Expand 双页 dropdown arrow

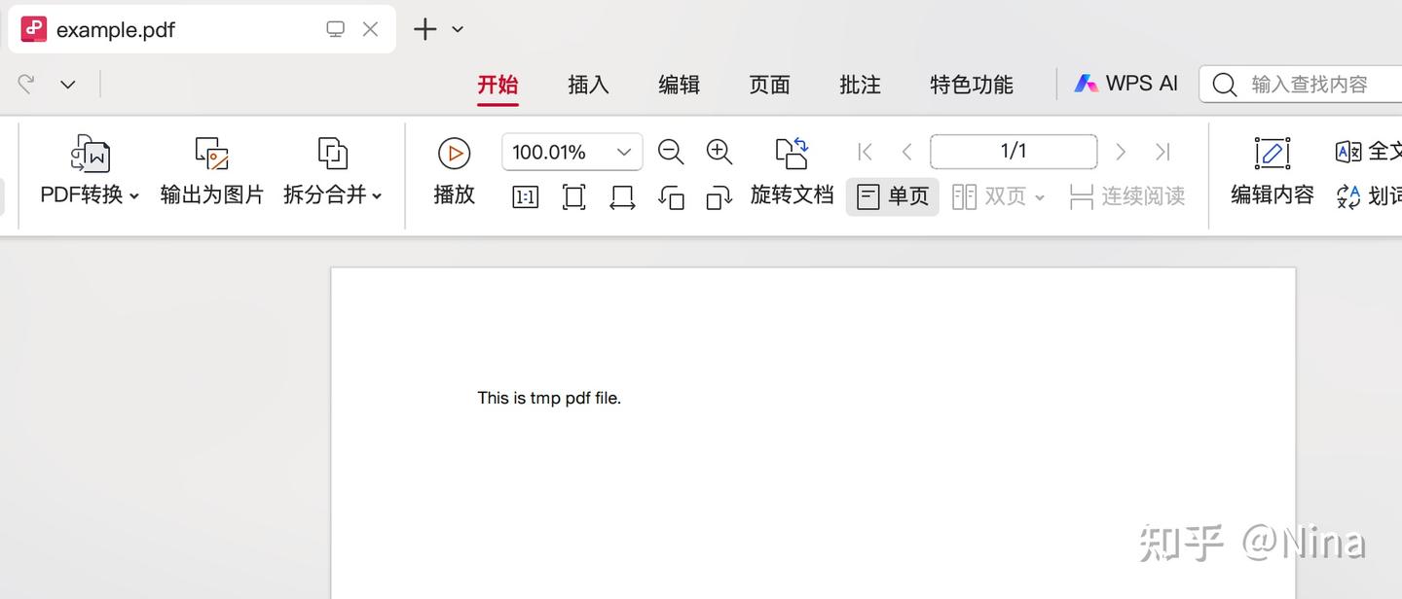coord(1040,197)
